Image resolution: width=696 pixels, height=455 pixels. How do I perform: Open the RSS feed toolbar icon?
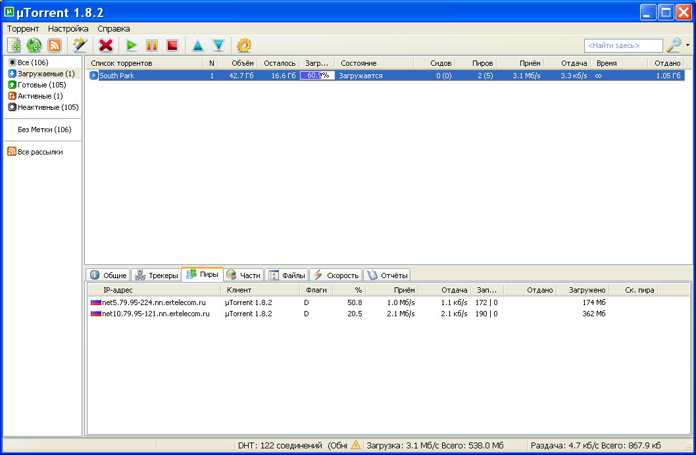click(x=54, y=45)
